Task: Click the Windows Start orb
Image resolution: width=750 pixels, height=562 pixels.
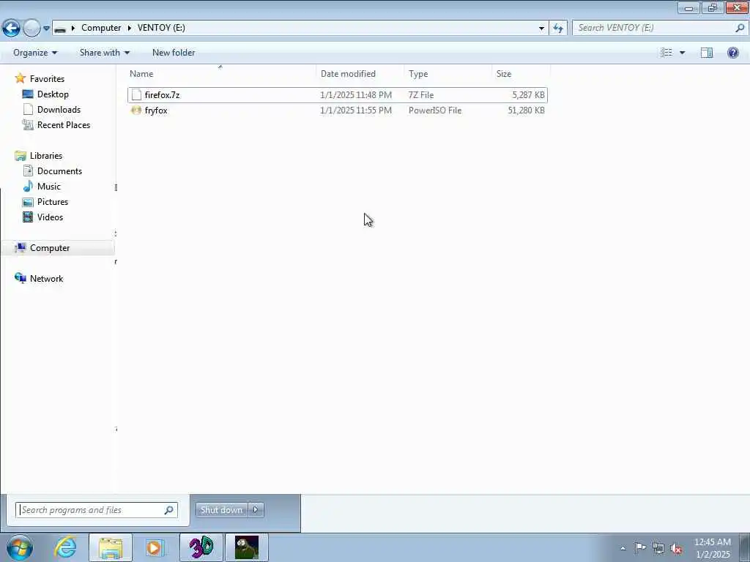Action: (20, 547)
